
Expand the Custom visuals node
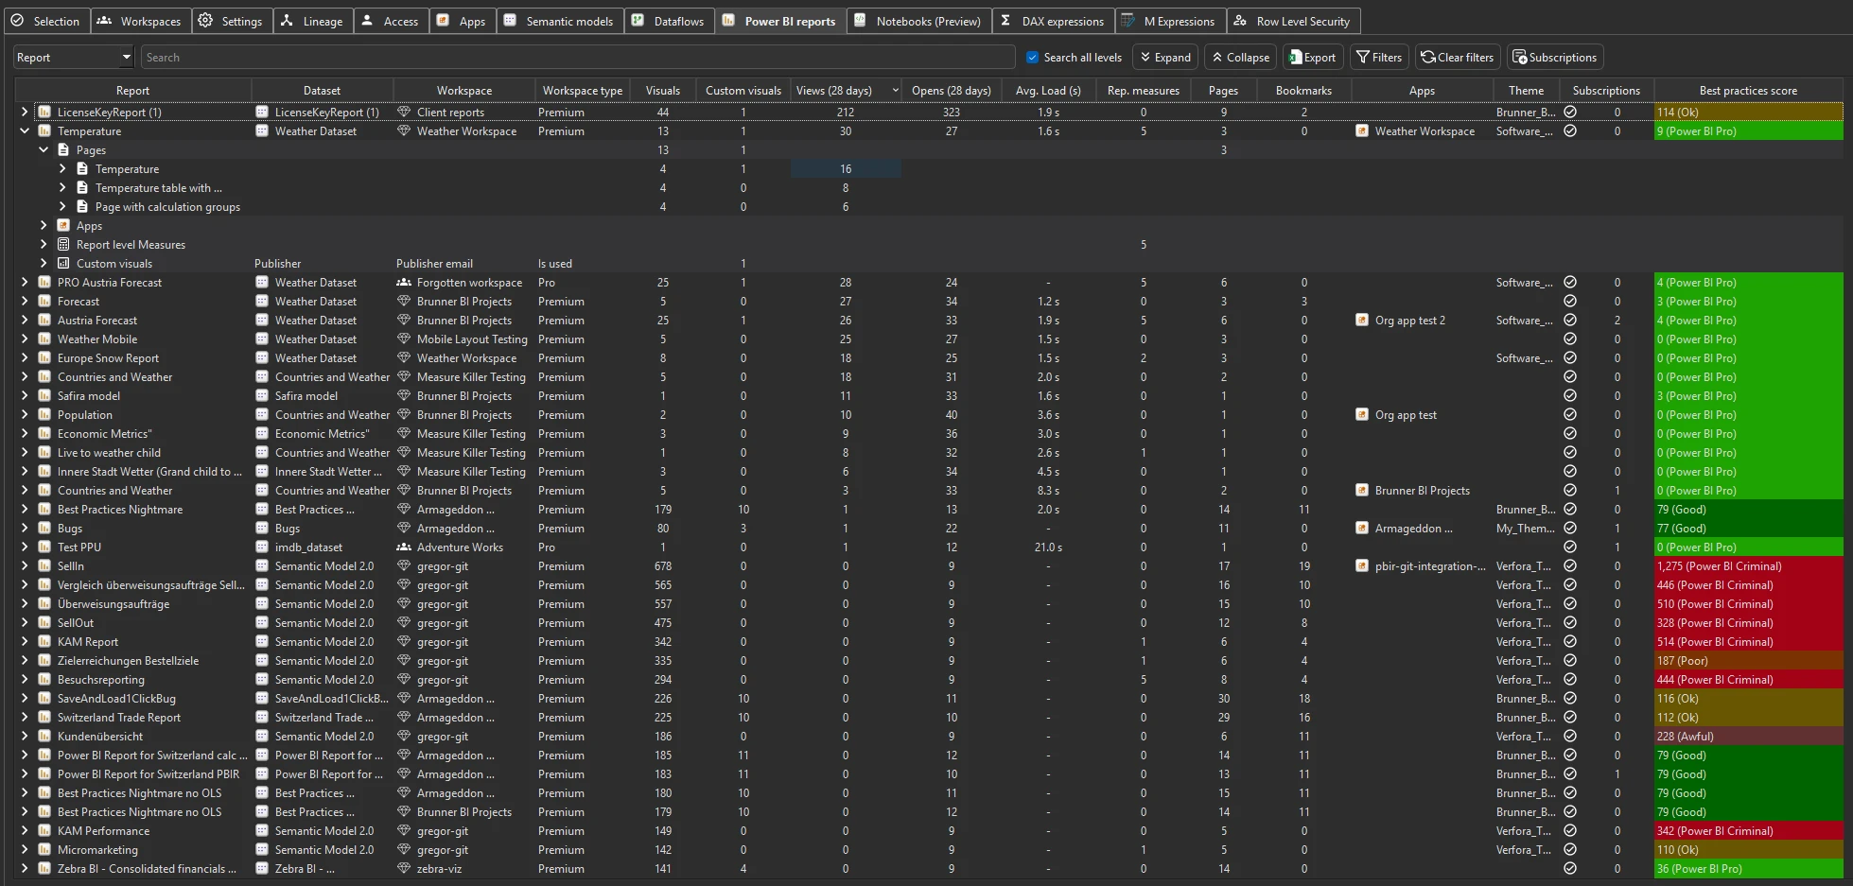pyautogui.click(x=44, y=263)
